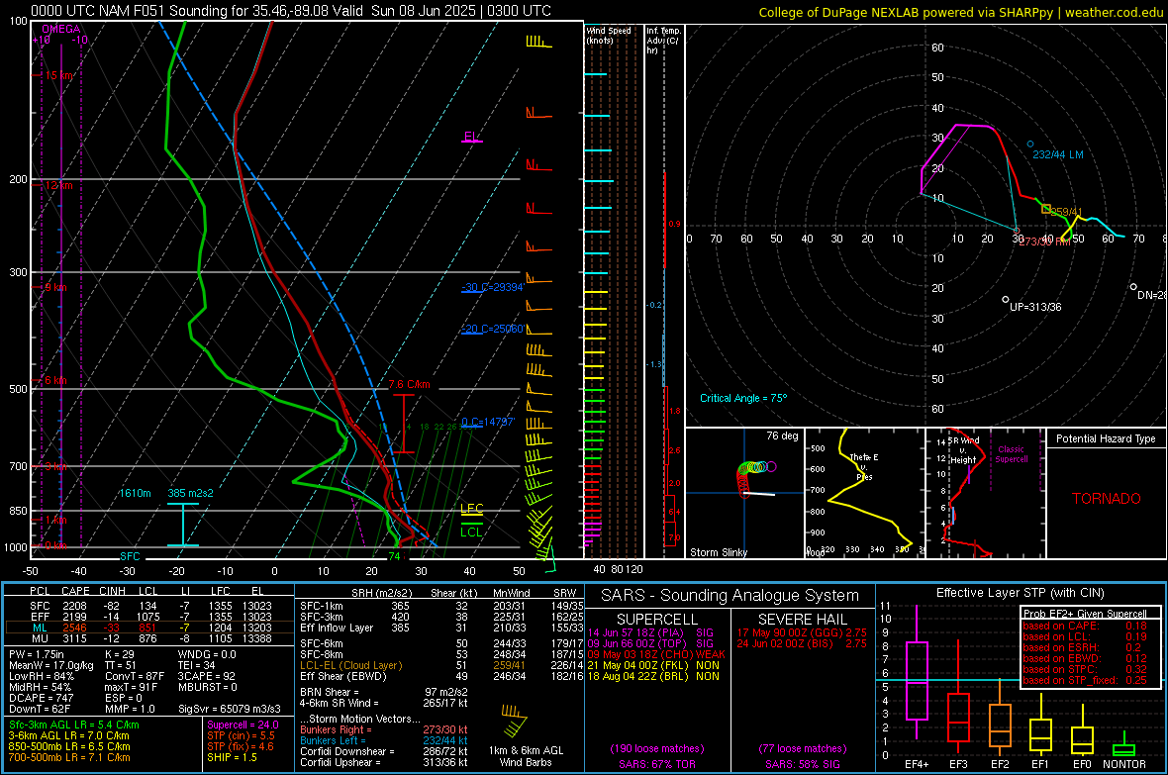Click the Theta-E v. Pres panel label
The height and width of the screenshot is (775, 1168).
864,466
